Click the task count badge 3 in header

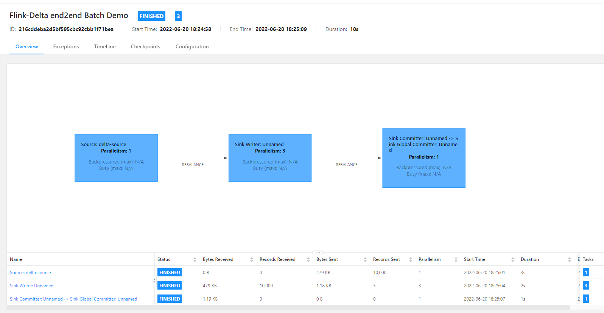click(178, 16)
